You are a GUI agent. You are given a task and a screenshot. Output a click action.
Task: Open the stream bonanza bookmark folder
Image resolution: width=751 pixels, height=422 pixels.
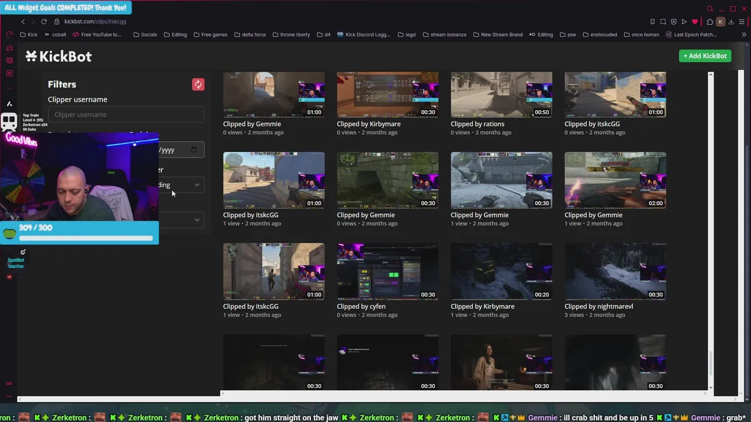pyautogui.click(x=445, y=35)
